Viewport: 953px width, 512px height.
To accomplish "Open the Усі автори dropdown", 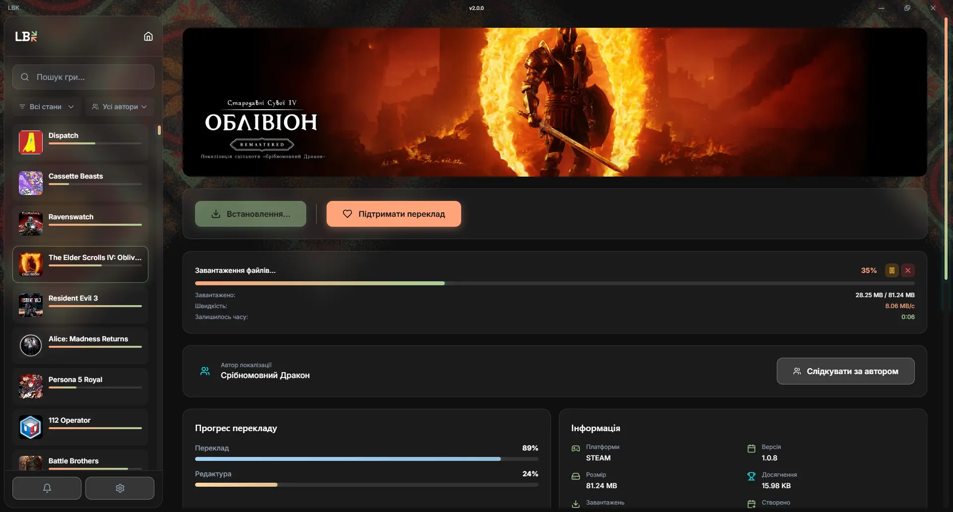I will point(119,106).
